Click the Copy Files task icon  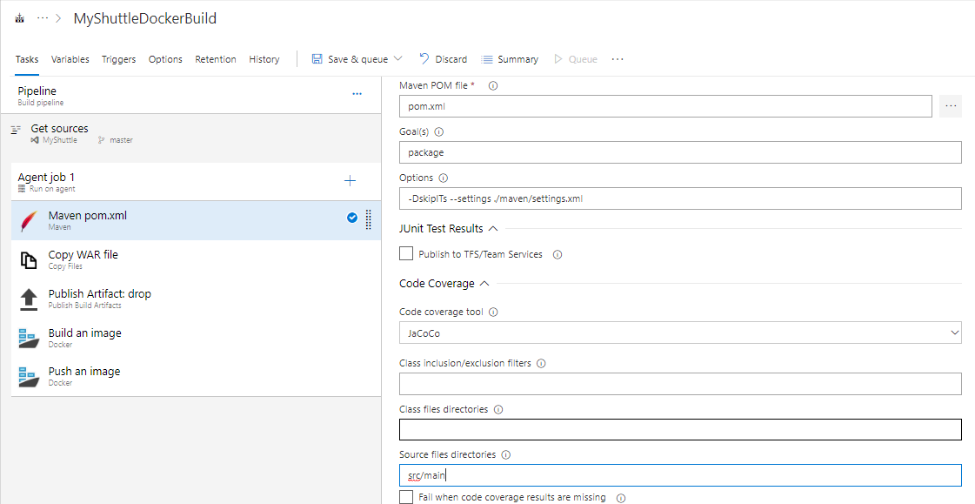point(29,260)
